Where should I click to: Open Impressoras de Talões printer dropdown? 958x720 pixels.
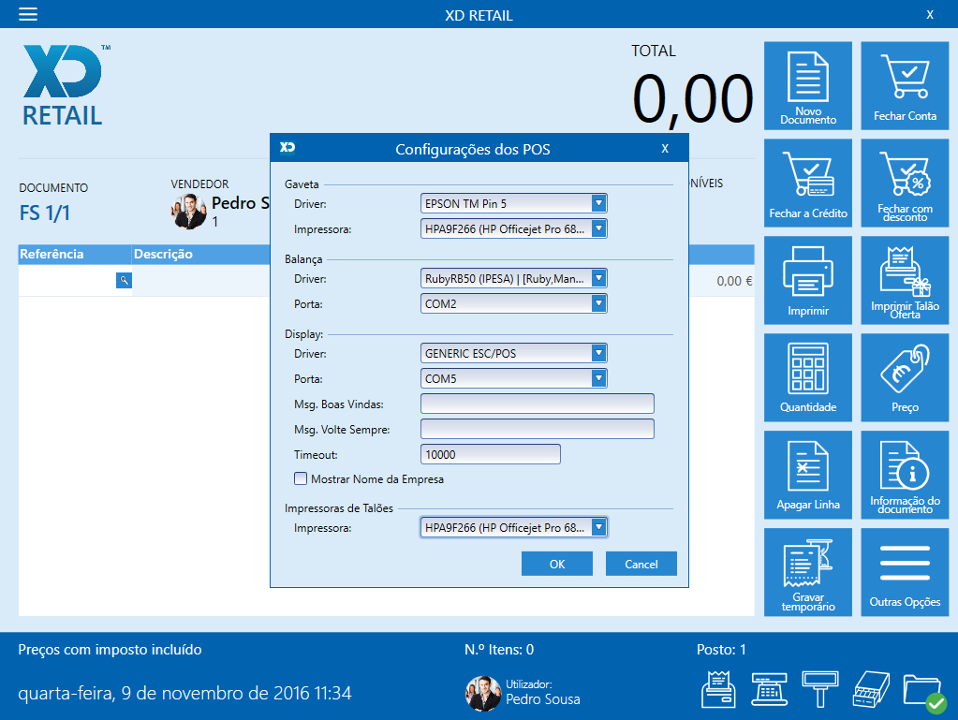(x=599, y=528)
